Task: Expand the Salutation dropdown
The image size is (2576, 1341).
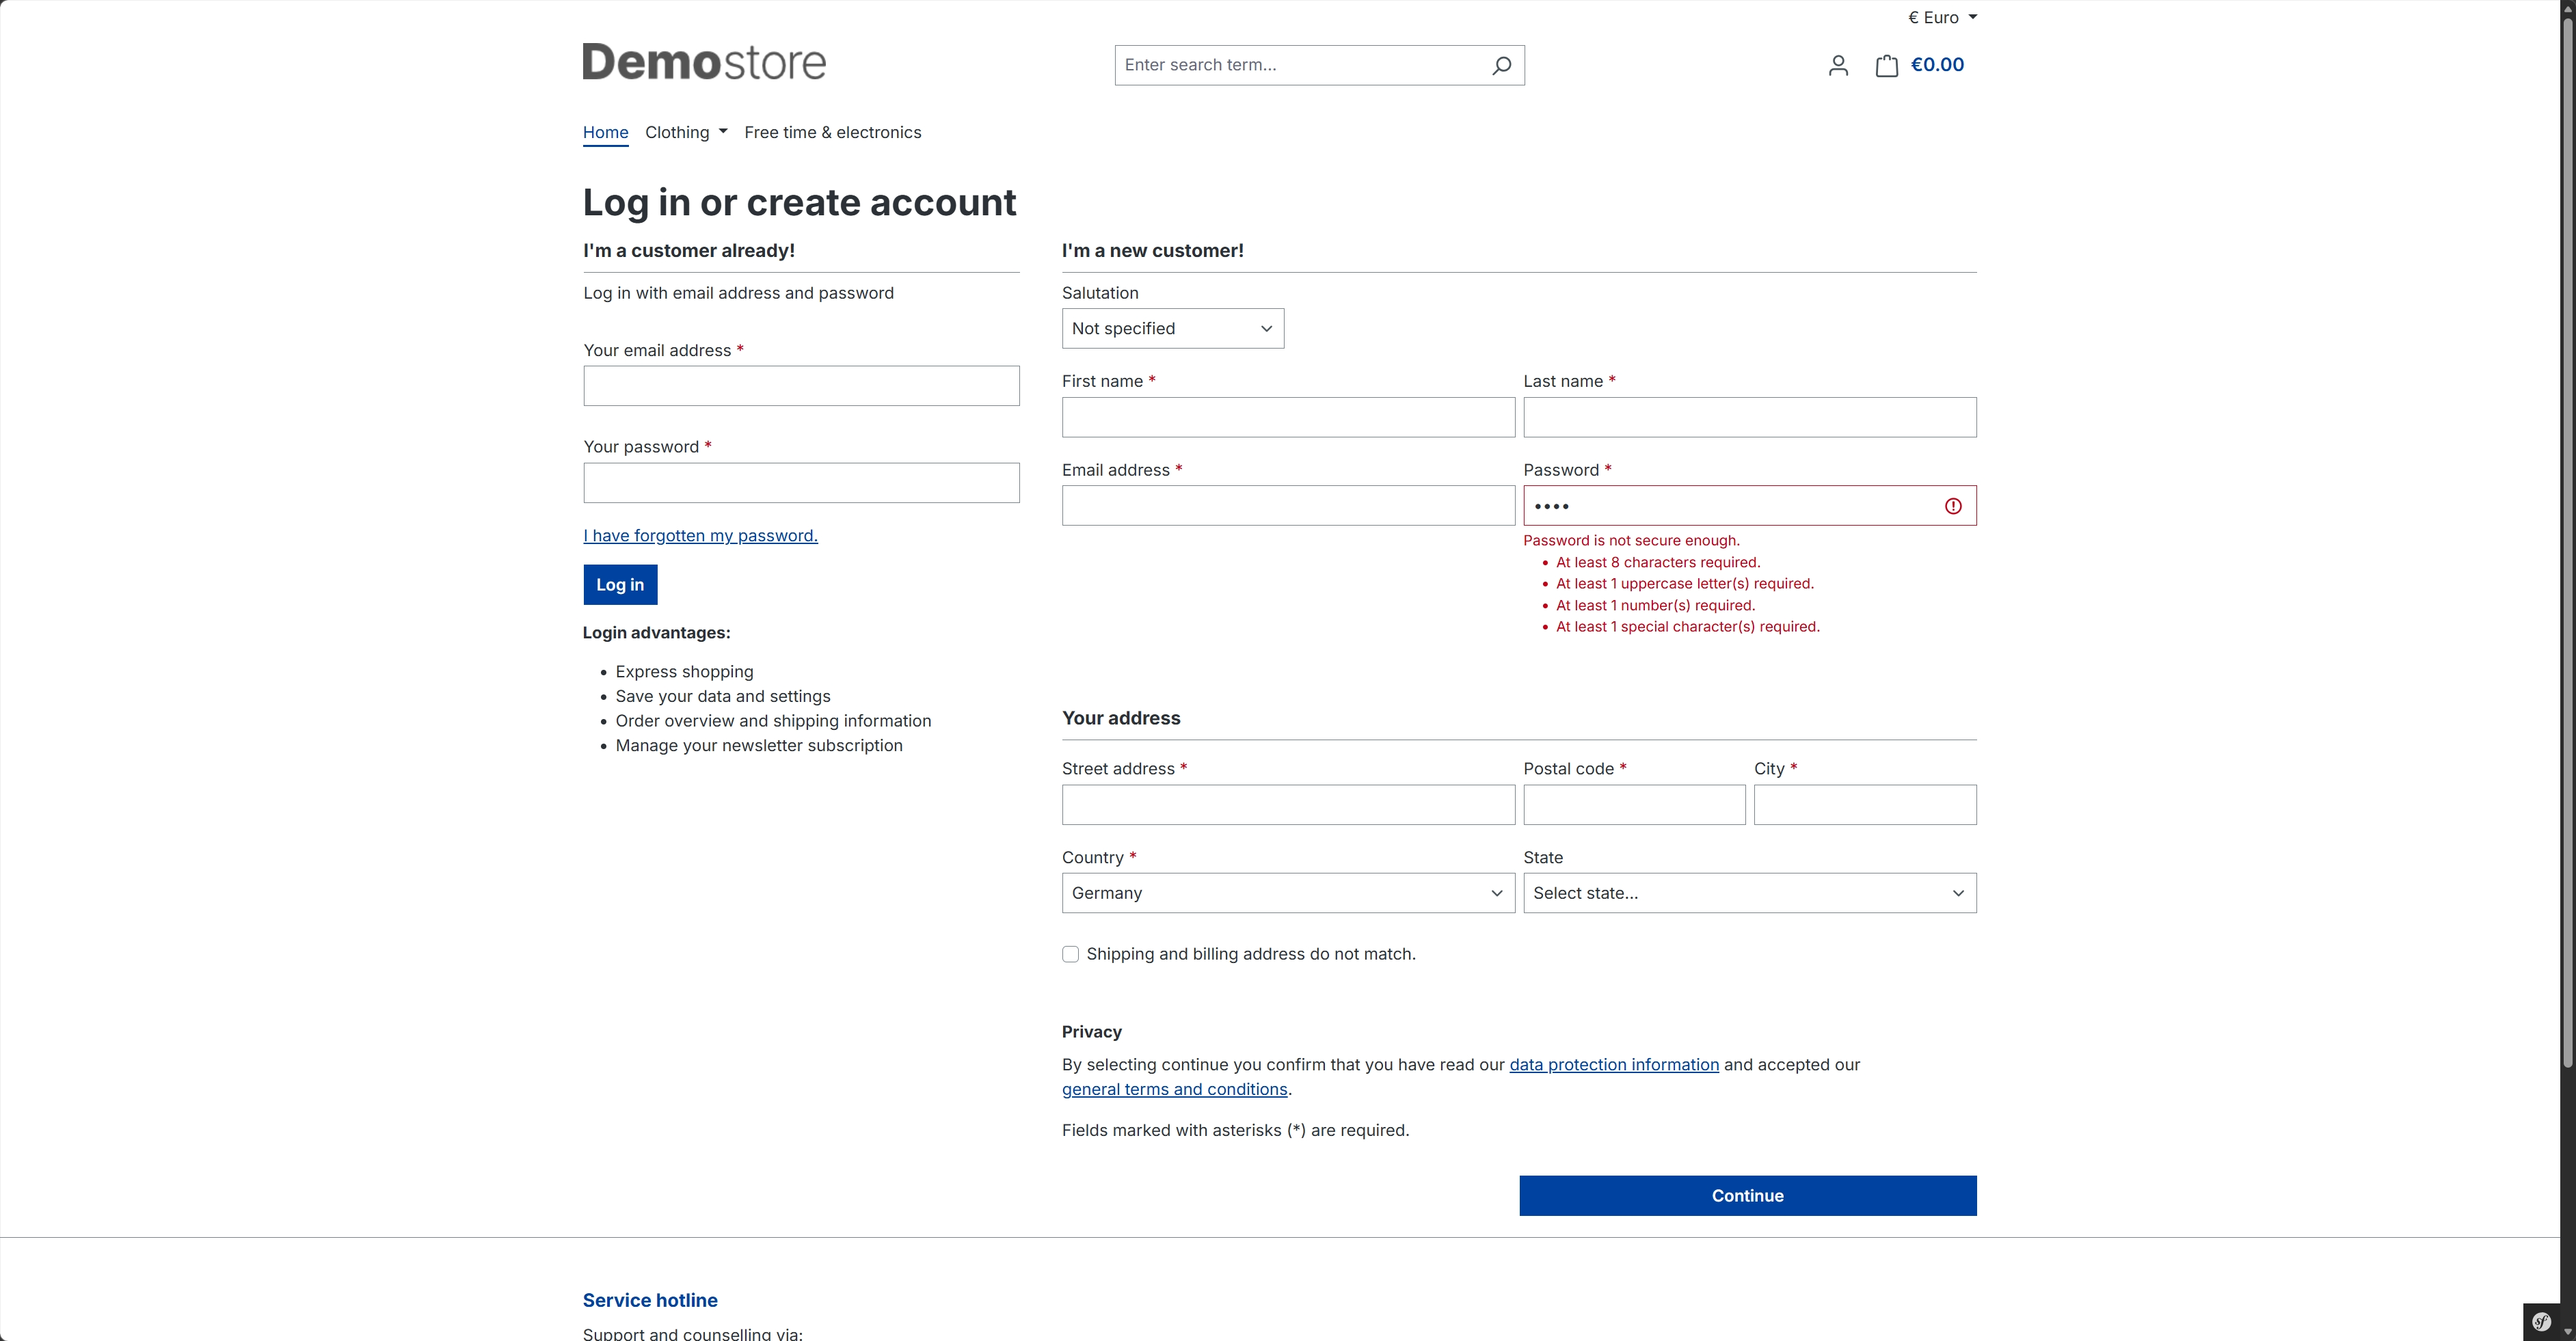Action: pyautogui.click(x=1173, y=328)
